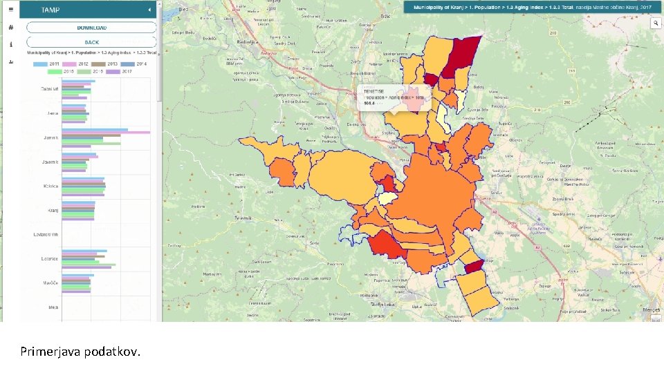Open the bar chart sidebar icon
Viewport: 664px width, 373px height.
coord(11,61)
